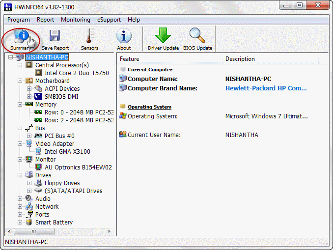Viewport: 333px width, 250px height.
Task: Click the Ports connector icon
Action: coord(29,214)
